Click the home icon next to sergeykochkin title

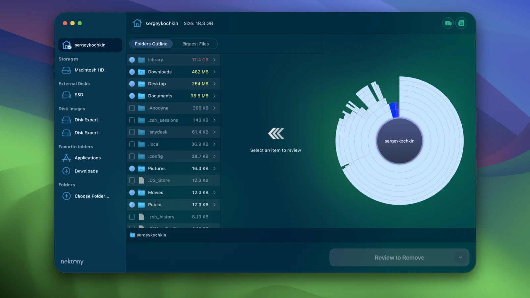click(x=137, y=23)
